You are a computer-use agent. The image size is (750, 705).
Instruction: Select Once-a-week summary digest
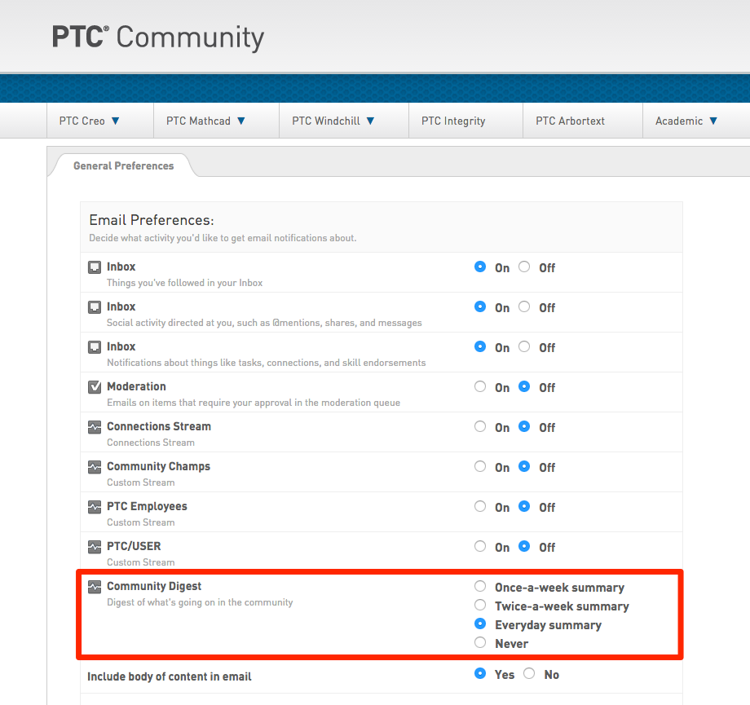[x=480, y=586]
